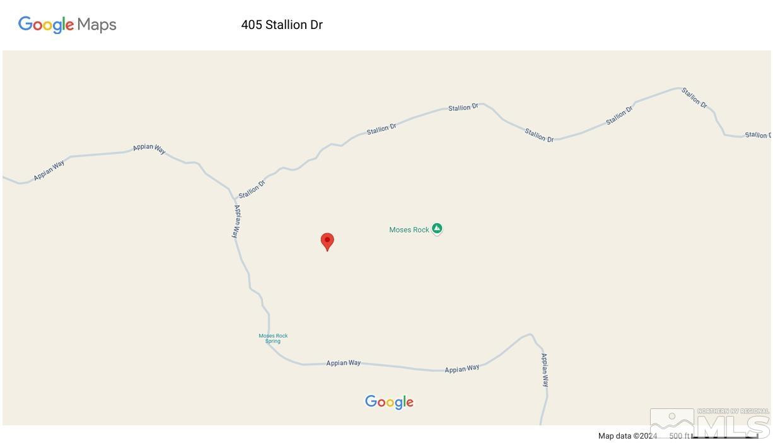The height and width of the screenshot is (443, 773).
Task: Select the Moses Rock Spring label
Action: [273, 338]
